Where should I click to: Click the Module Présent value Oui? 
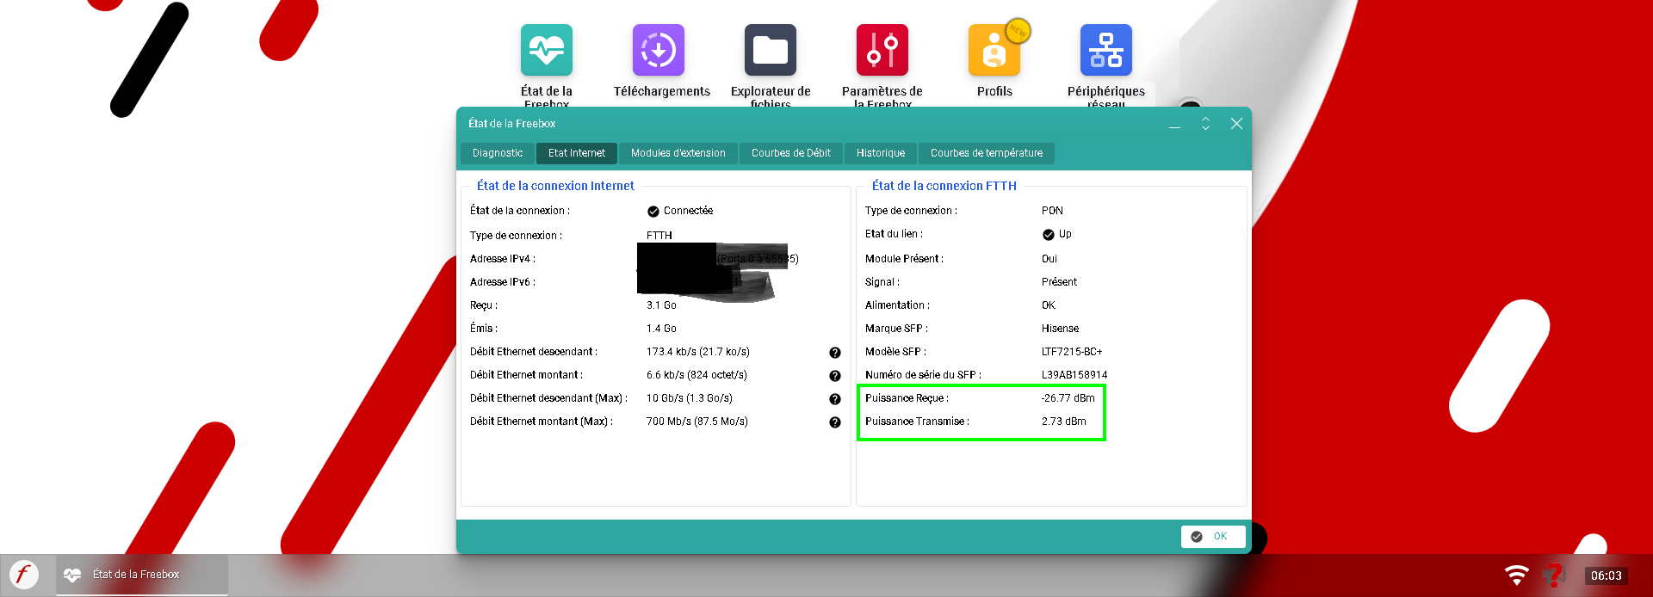tap(1049, 259)
